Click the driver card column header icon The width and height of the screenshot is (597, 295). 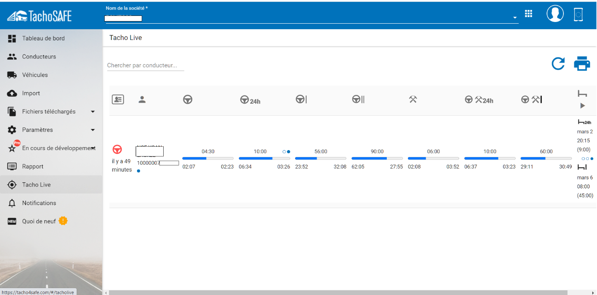click(x=118, y=100)
